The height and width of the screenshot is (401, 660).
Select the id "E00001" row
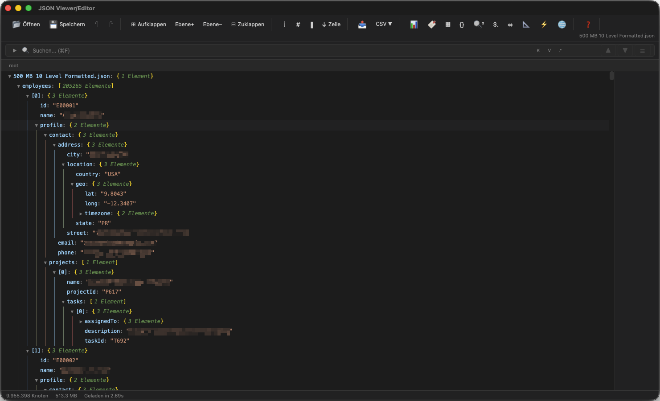tap(59, 106)
